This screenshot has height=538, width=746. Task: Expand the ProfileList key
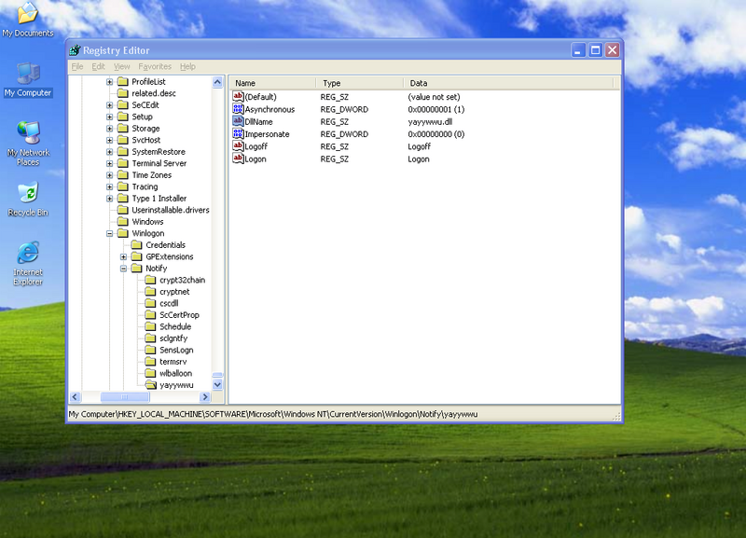109,82
